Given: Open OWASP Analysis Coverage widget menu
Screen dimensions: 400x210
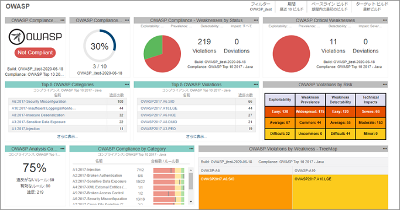Looking at the screenshot, I should (63, 149).
